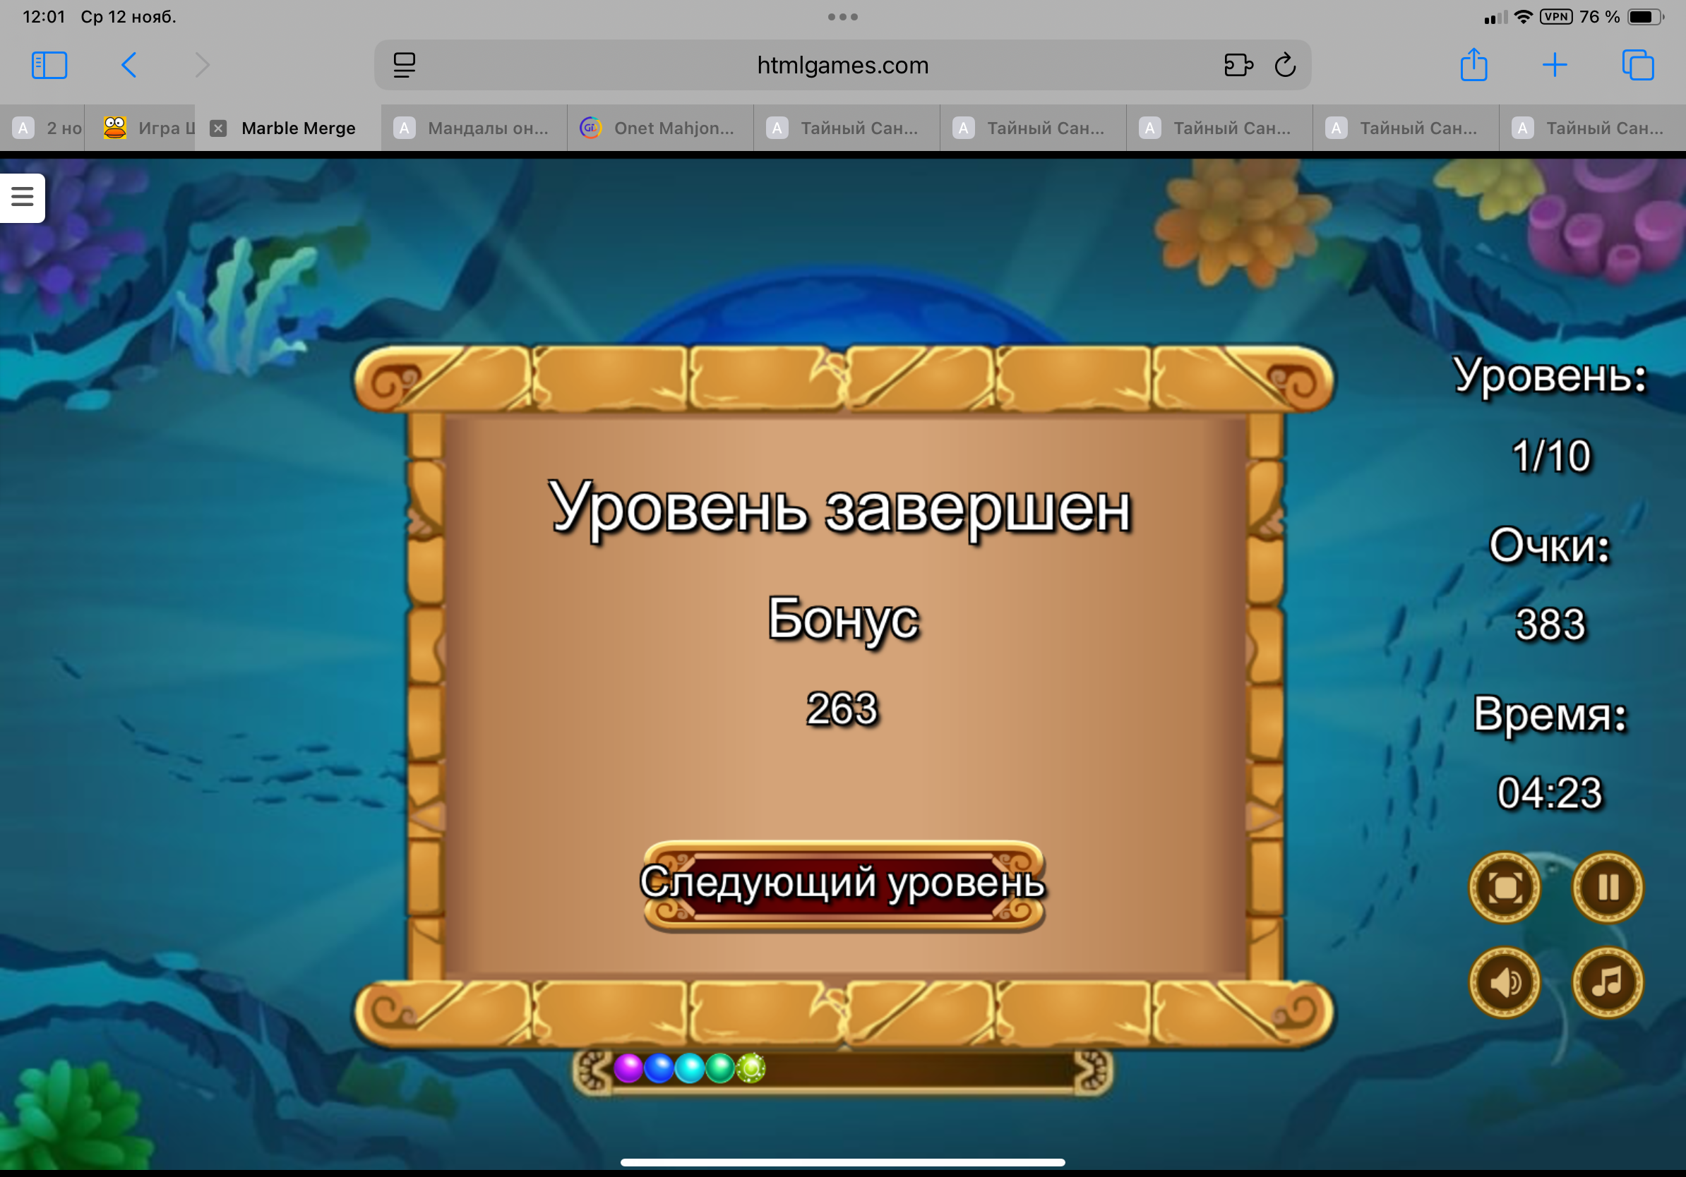Open extensions icon in address bar
The height and width of the screenshot is (1177, 1686).
(x=1238, y=66)
